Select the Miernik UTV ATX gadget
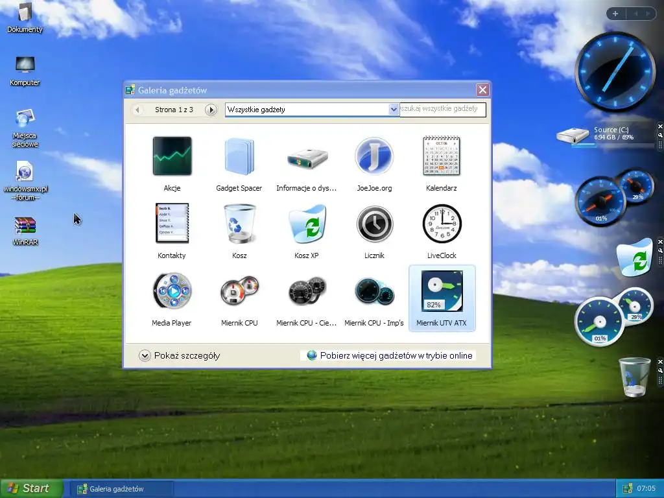Screen dimensions: 664x498 442,299
